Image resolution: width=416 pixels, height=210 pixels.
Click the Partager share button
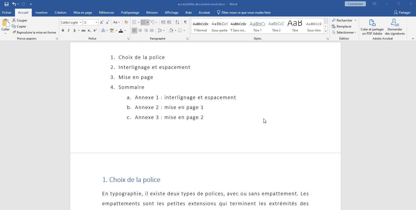[402, 13]
